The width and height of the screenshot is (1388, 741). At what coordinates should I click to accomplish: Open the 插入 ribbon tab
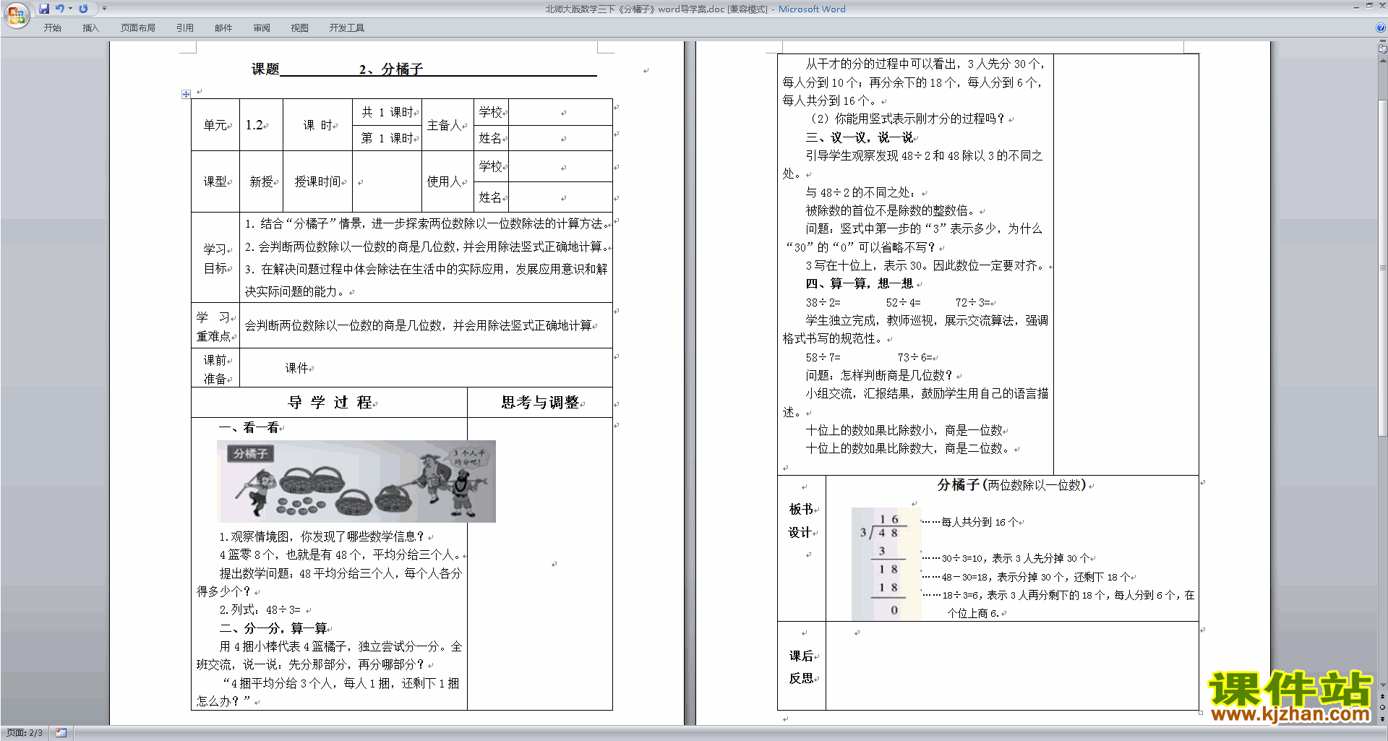click(90, 28)
